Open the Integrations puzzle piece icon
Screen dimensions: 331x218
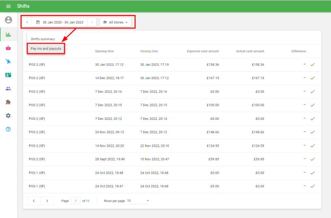coord(8,102)
